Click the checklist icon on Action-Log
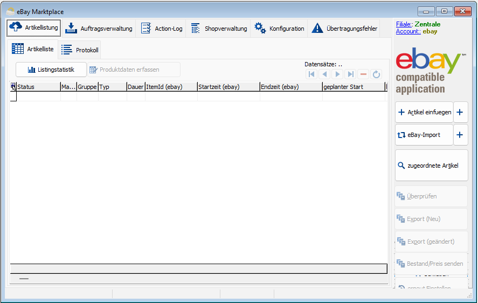The height and width of the screenshot is (303, 478). [146, 28]
